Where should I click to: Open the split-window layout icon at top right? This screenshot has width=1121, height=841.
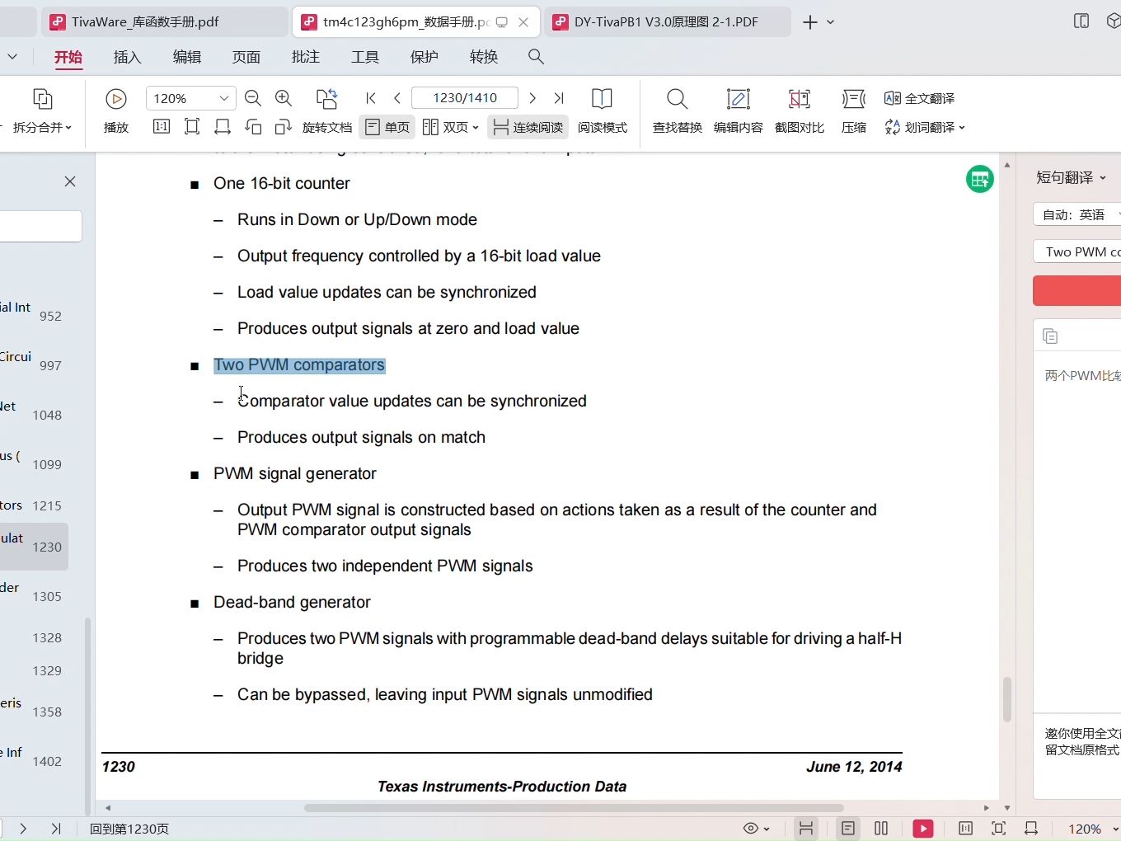click(x=1081, y=21)
